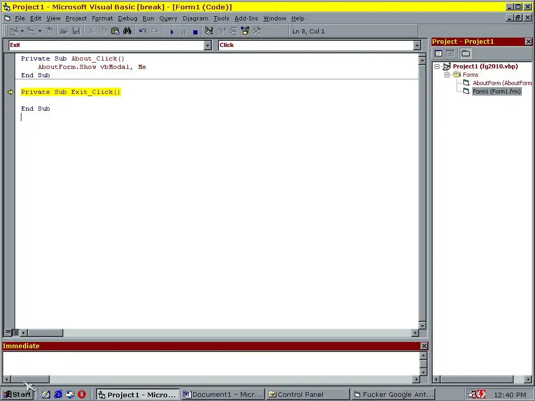Open the Query menu
This screenshot has width=535, height=401.
168,18
